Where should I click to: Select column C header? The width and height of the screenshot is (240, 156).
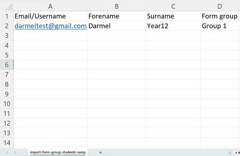pos(173,7)
